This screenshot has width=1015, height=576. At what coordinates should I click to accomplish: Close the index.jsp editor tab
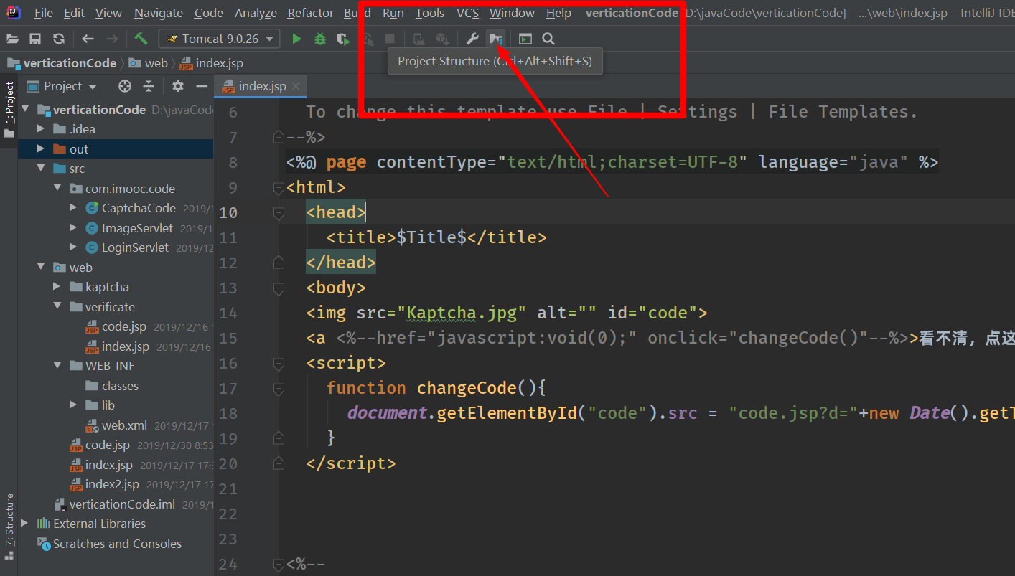click(296, 86)
